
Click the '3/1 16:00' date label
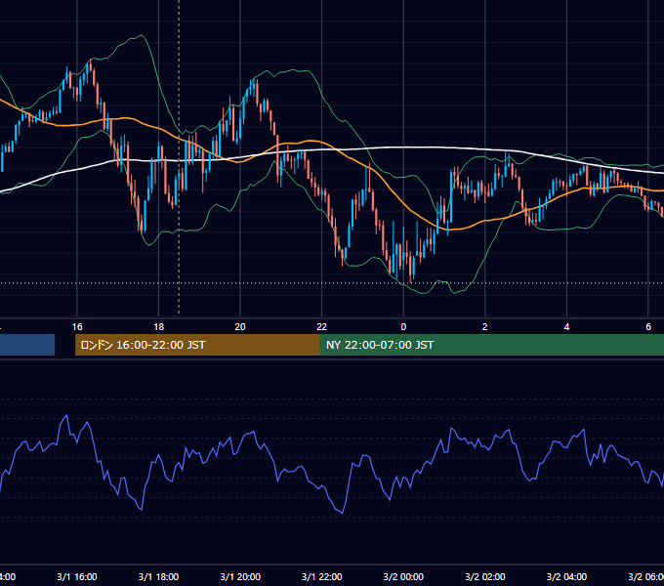click(x=77, y=576)
